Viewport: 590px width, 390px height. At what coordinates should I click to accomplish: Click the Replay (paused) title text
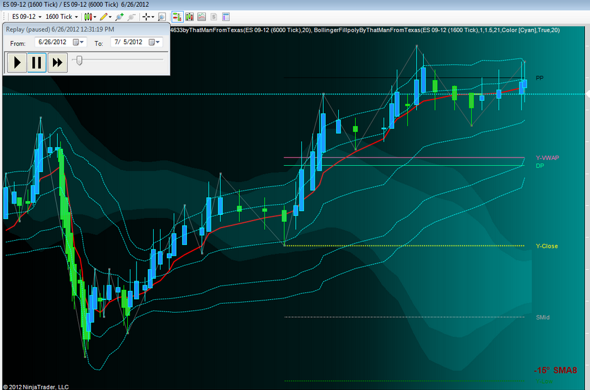click(x=60, y=30)
